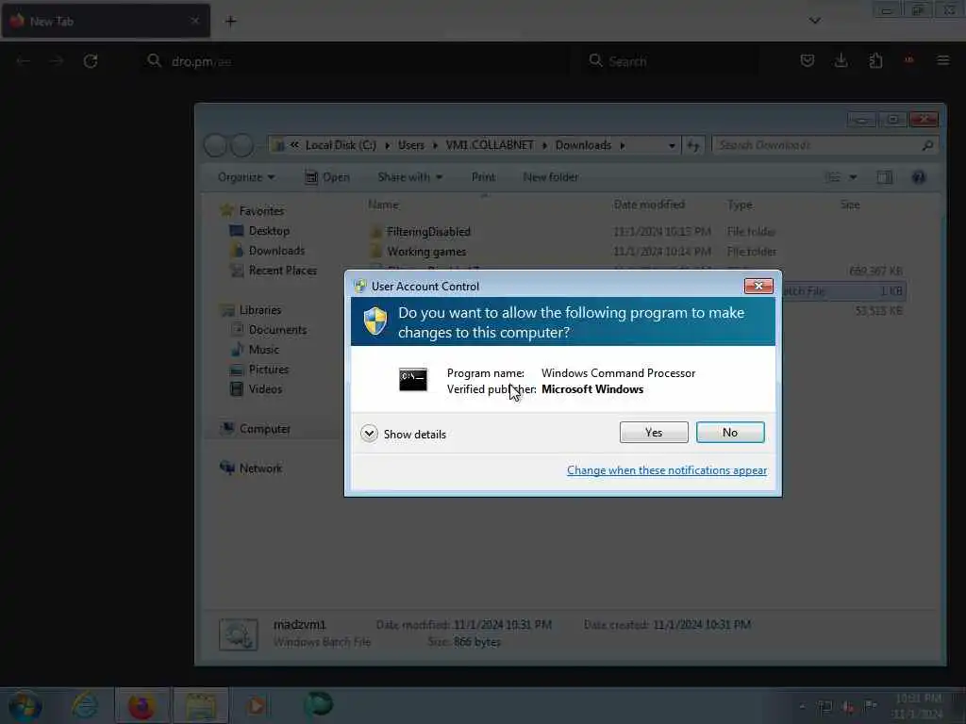
Task: Click the Search Downloads field
Action: coord(824,145)
